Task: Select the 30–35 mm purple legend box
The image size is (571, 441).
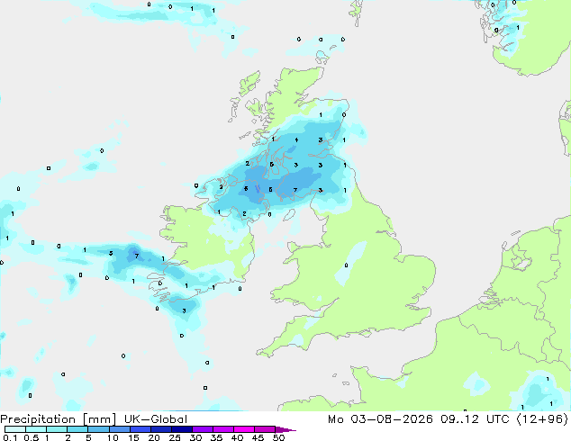Action: click(x=203, y=429)
